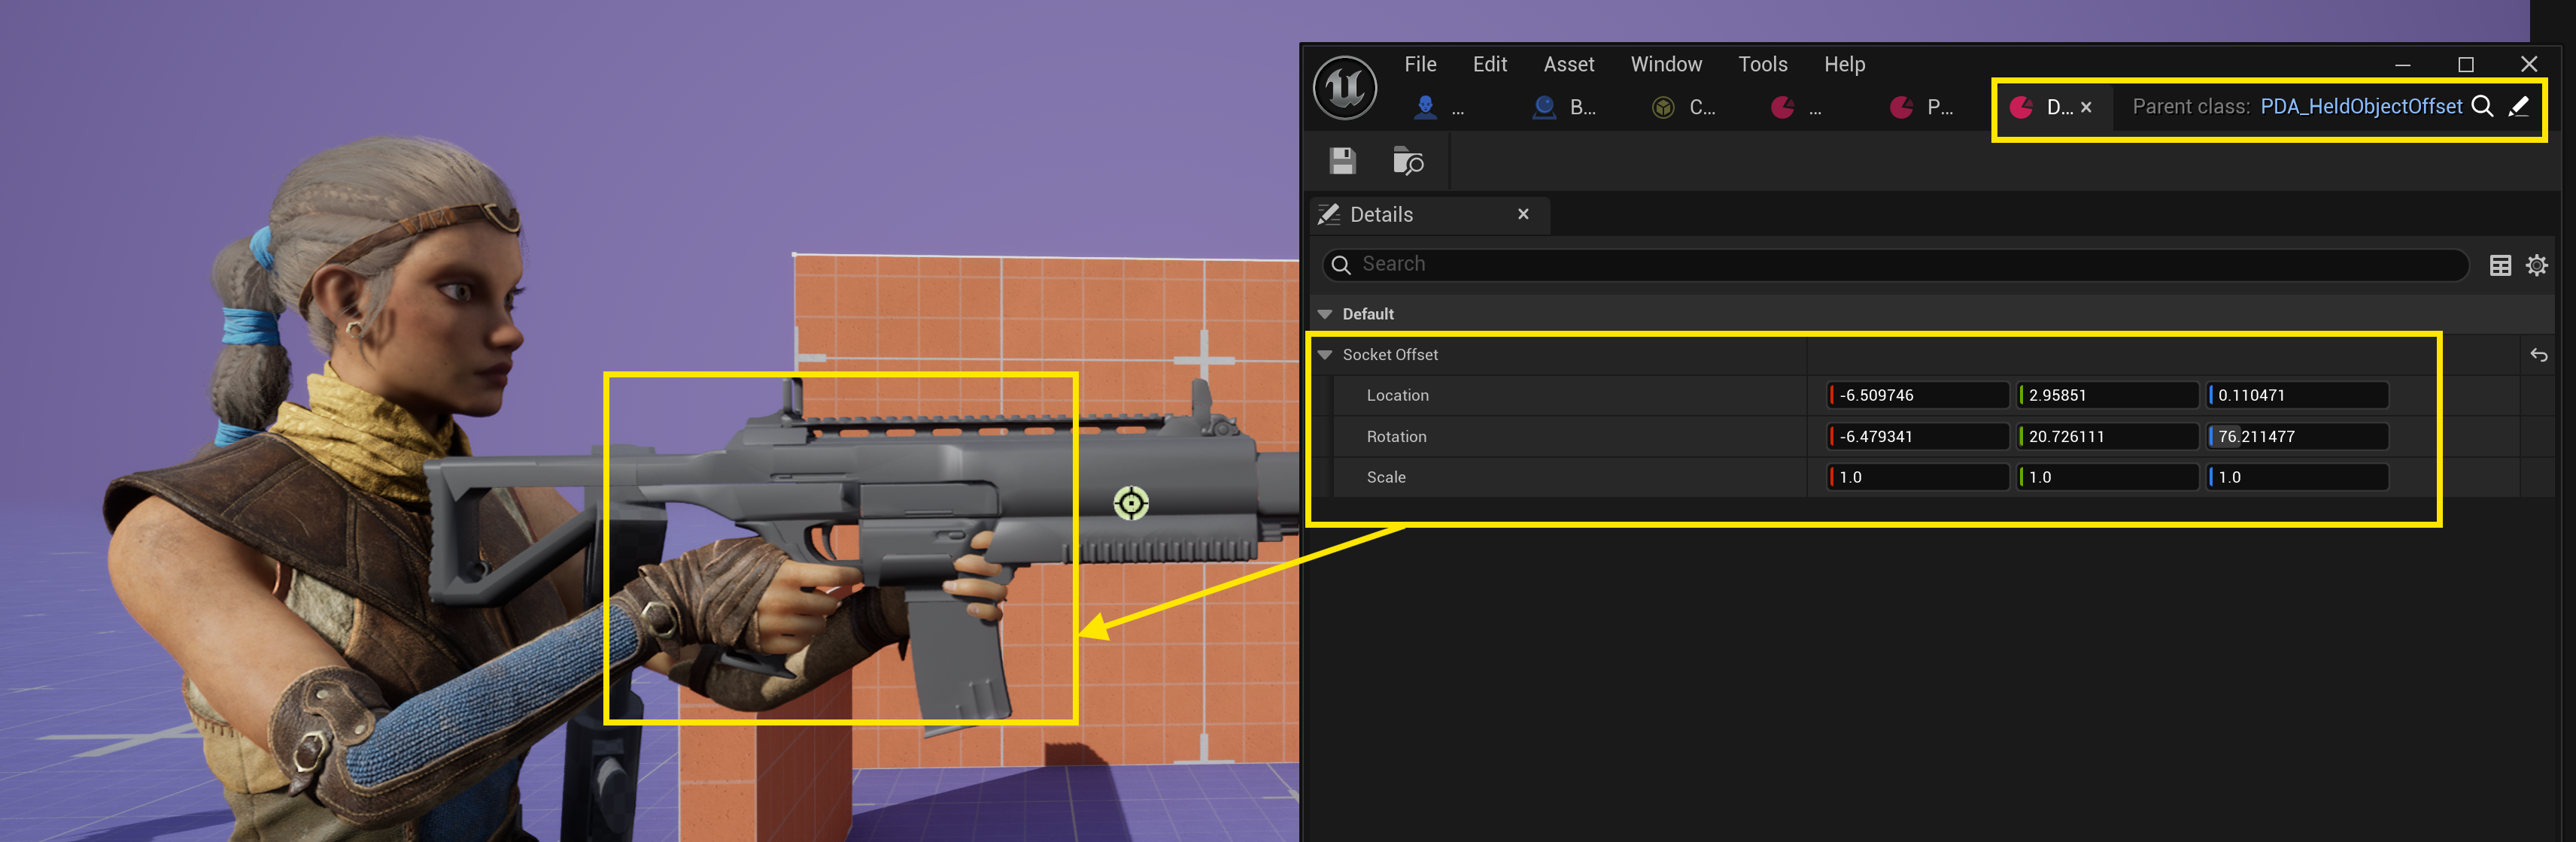Open PDA_HeldObjectOffset parent class link
Viewport: 2576px width, 842px height.
[2360, 107]
